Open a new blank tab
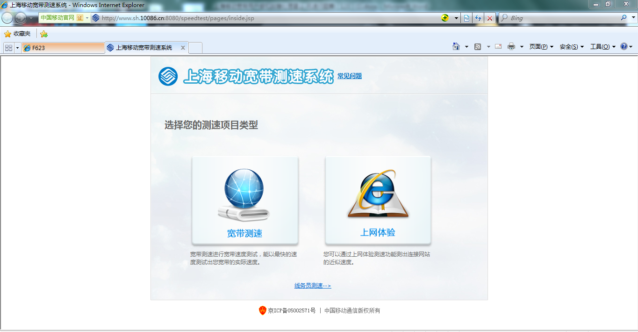 coord(195,48)
